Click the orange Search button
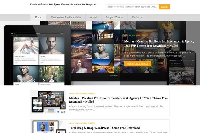The height and width of the screenshot is (133, 200). click(164, 7)
